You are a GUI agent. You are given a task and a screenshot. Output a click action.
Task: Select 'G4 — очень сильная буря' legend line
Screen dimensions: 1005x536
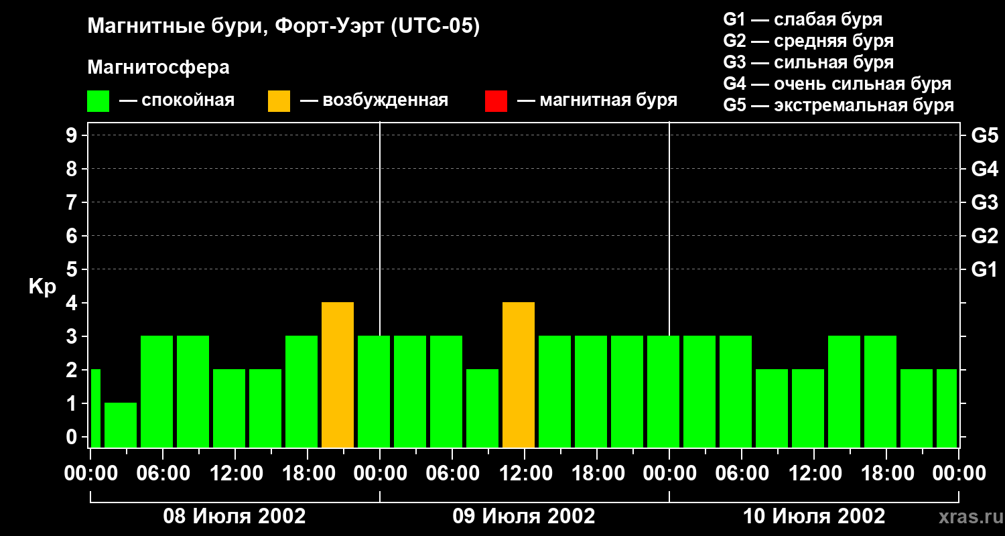(837, 84)
